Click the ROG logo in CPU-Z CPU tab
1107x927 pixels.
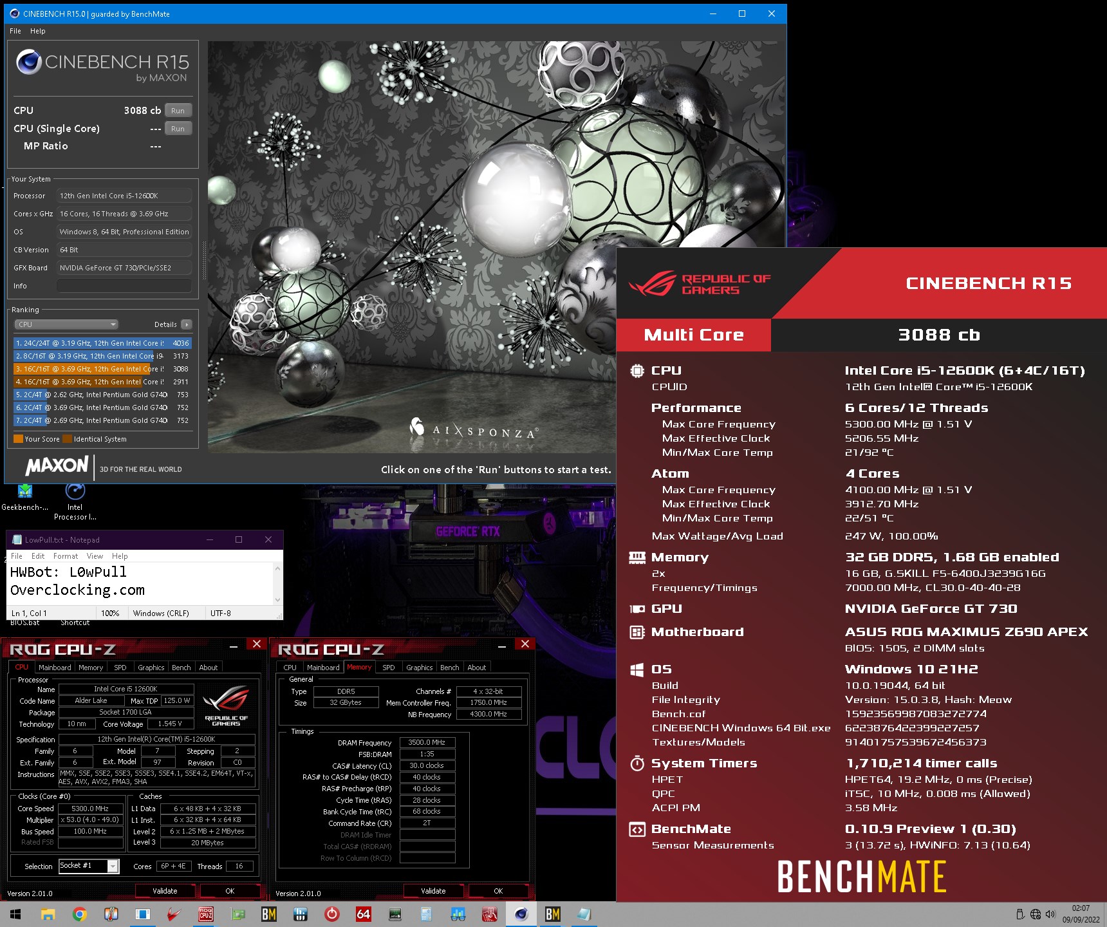(226, 706)
